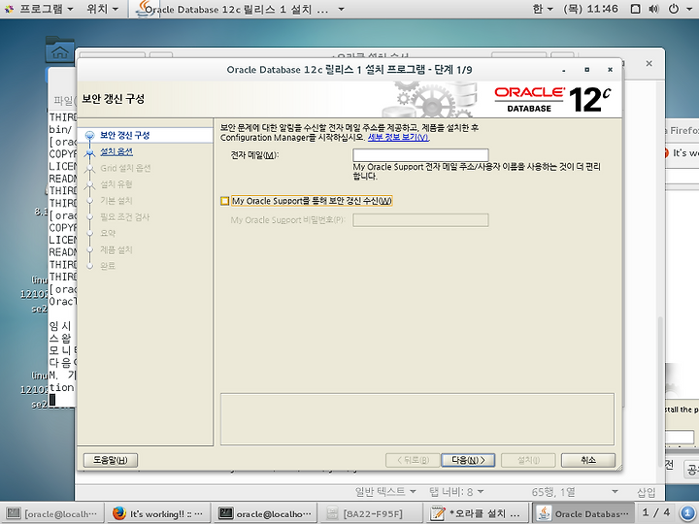
Task: Click the window accessibility square icon in top bar
Action: coord(636,9)
